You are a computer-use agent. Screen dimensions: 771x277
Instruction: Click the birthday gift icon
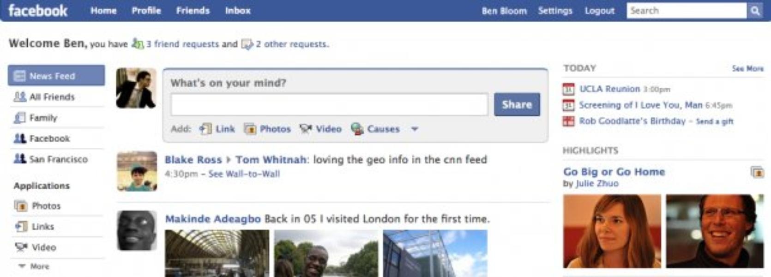pyautogui.click(x=568, y=121)
